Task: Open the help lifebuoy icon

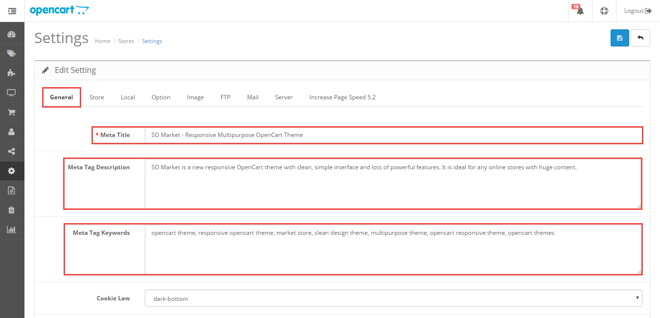Action: 604,11
